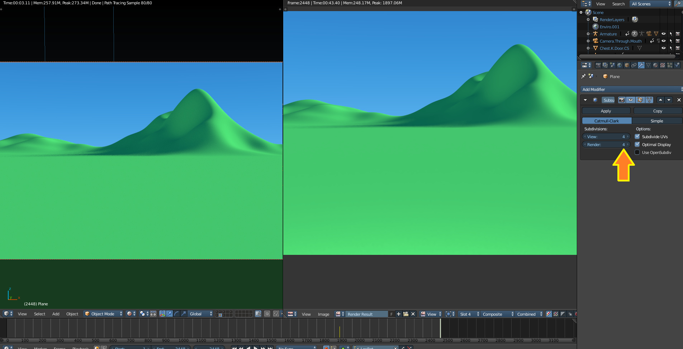Collapse the Subsurf modifier with its header arrow

585,100
